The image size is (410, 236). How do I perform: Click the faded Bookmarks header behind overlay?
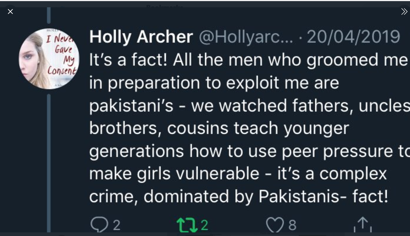click(x=164, y=6)
